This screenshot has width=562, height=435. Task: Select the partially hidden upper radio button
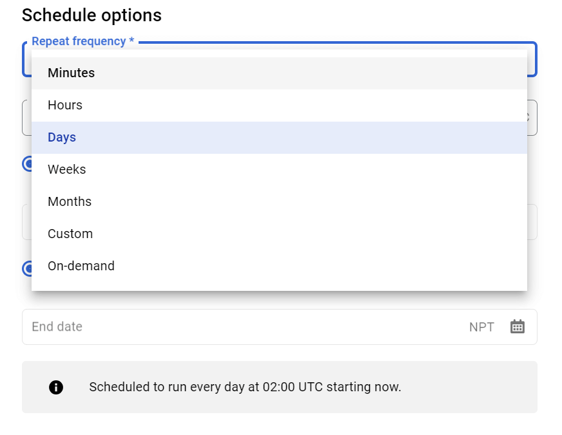27,164
